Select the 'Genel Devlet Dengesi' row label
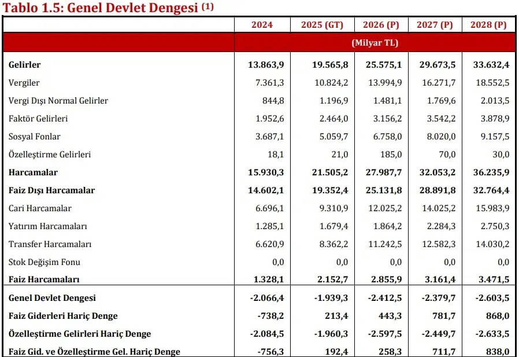Viewport: 519px width, 357px height. pos(52,298)
